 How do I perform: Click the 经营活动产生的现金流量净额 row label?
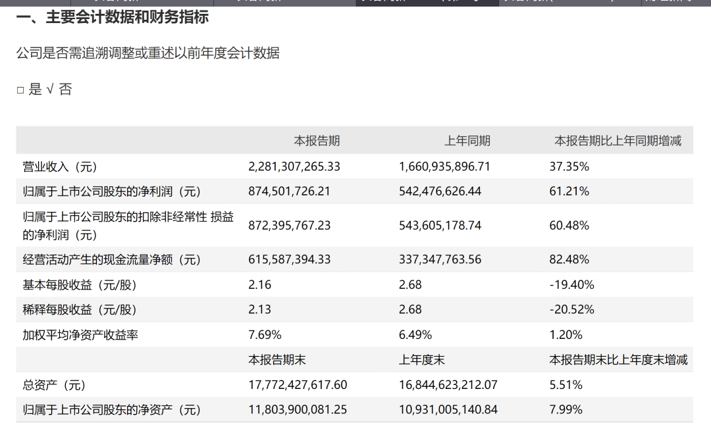[x=112, y=260]
